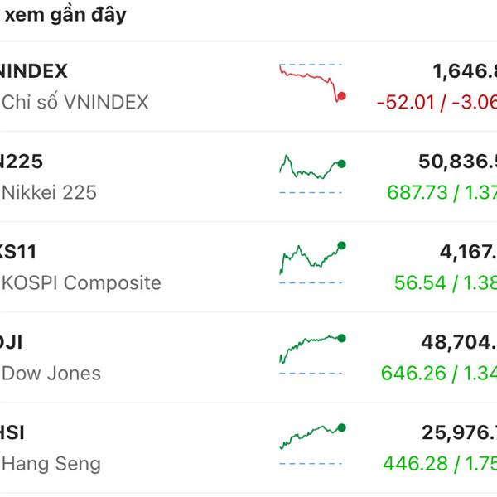The width and height of the screenshot is (497, 497).
Task: Open the VNINDEX red sparkline chart
Action: point(311,83)
